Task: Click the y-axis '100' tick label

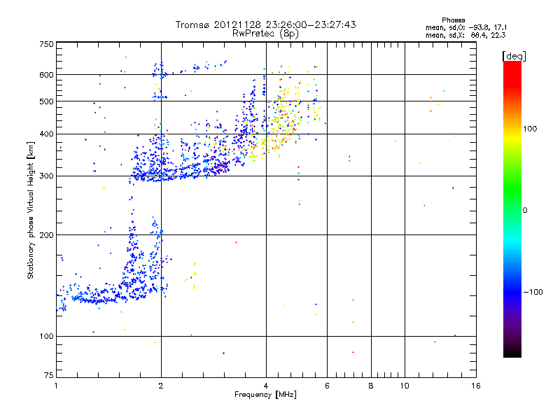Action: (x=46, y=337)
